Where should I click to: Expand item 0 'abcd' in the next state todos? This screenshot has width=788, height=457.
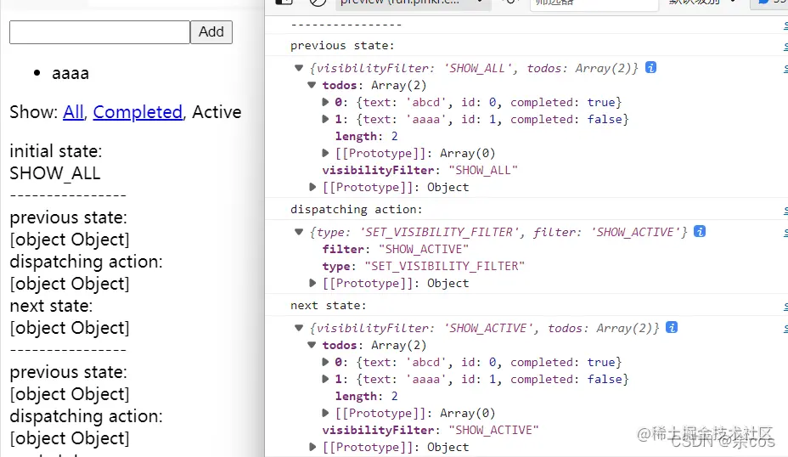pos(325,362)
